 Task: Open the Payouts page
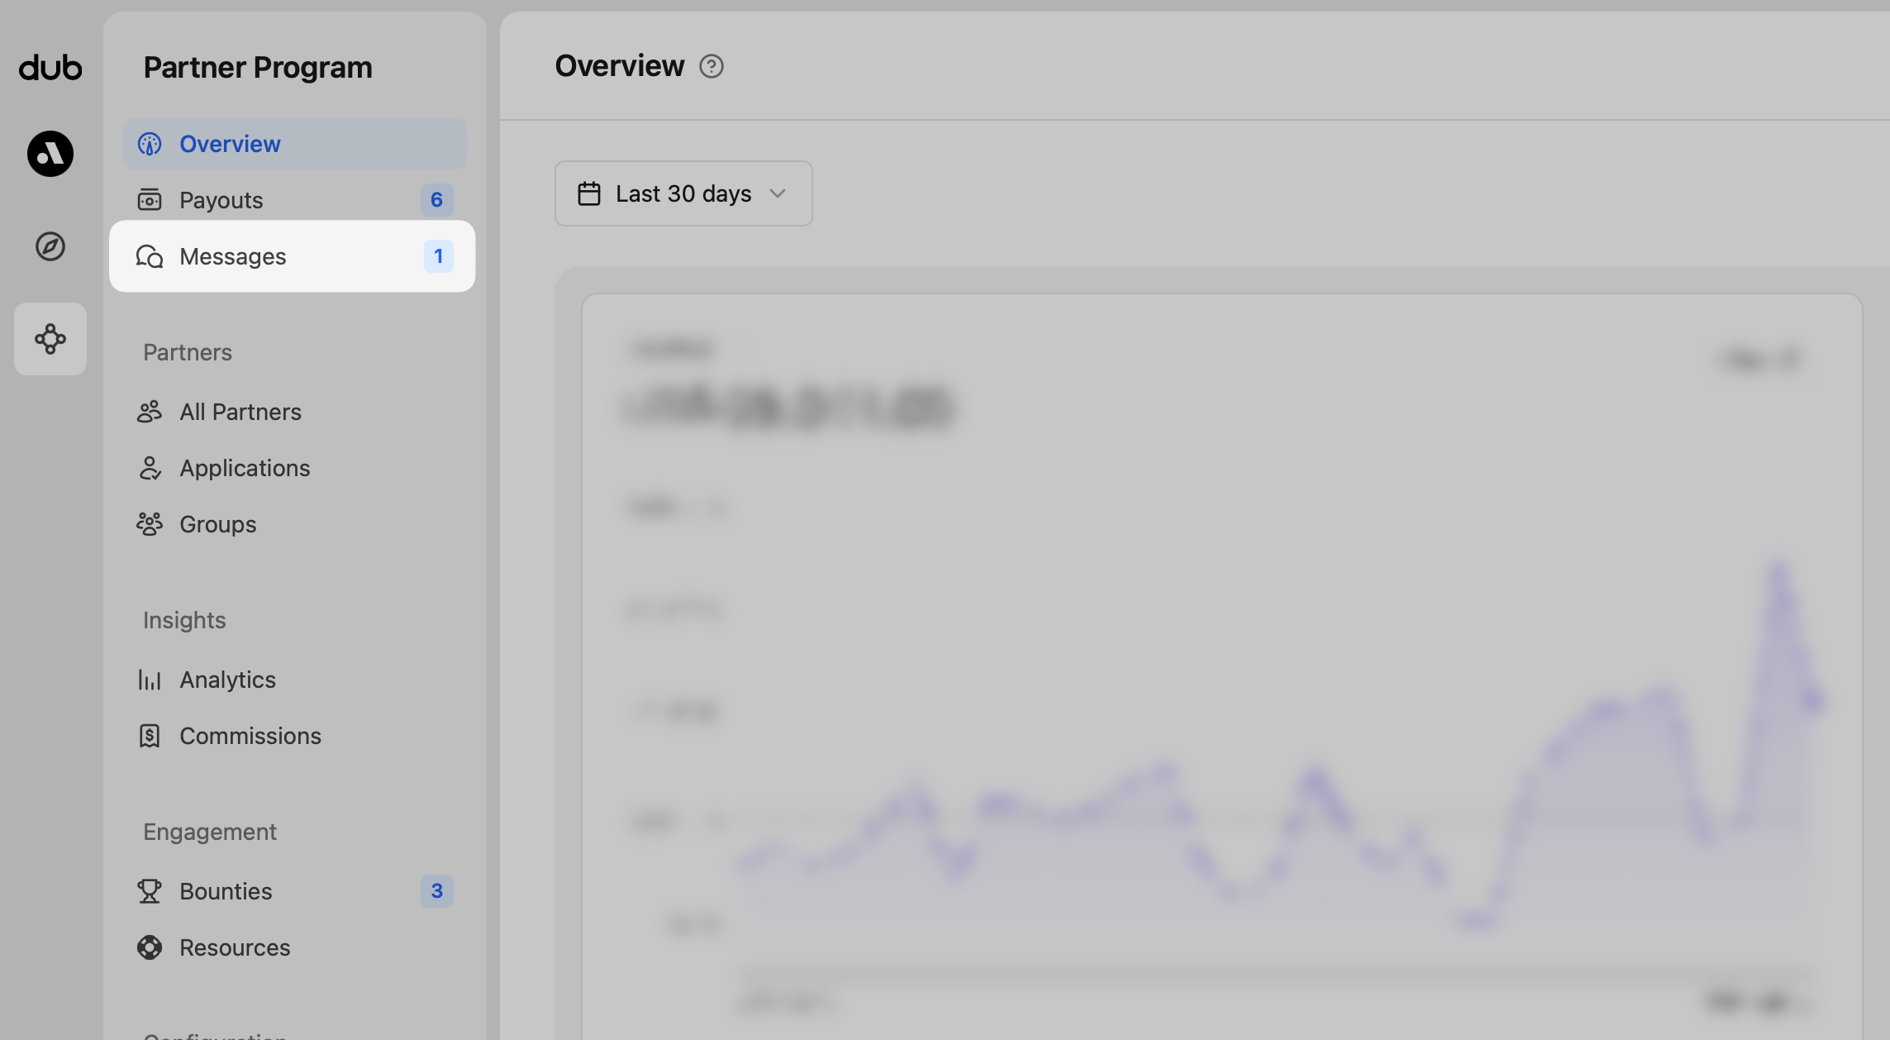[295, 200]
